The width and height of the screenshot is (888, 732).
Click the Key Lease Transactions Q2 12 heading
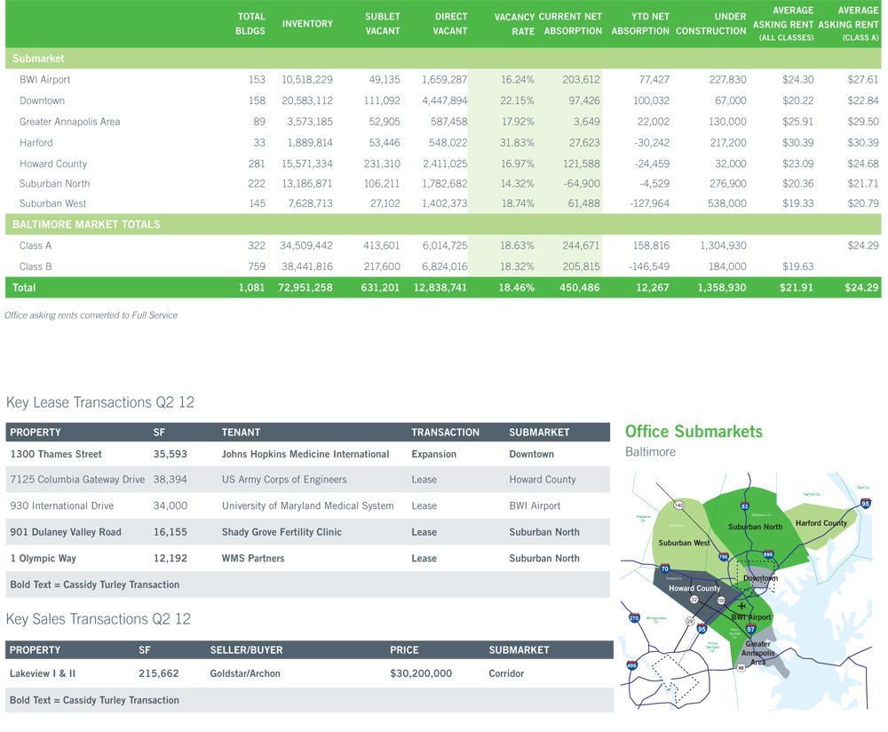(x=100, y=402)
